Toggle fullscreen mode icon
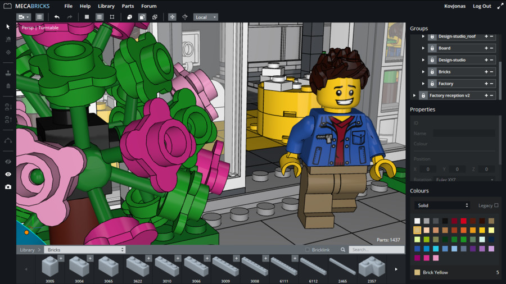This screenshot has width=506, height=284. 500,6
